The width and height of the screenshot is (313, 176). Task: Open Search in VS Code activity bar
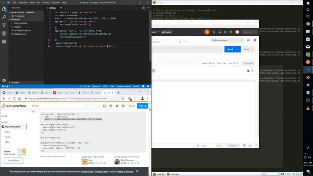tap(4, 17)
